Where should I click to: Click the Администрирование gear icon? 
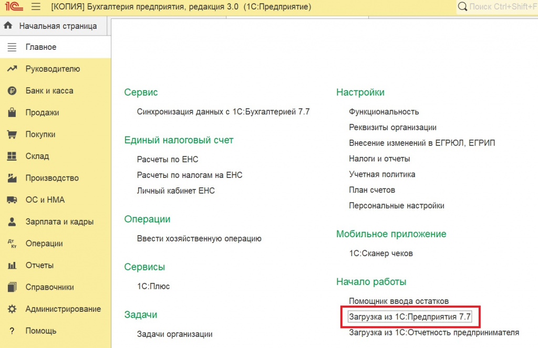coord(12,309)
